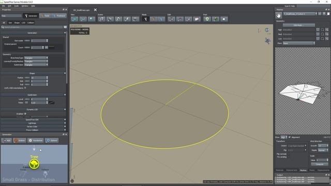Click the circular refresh icon in High row
331x186 pixels.
click(x=322, y=30)
